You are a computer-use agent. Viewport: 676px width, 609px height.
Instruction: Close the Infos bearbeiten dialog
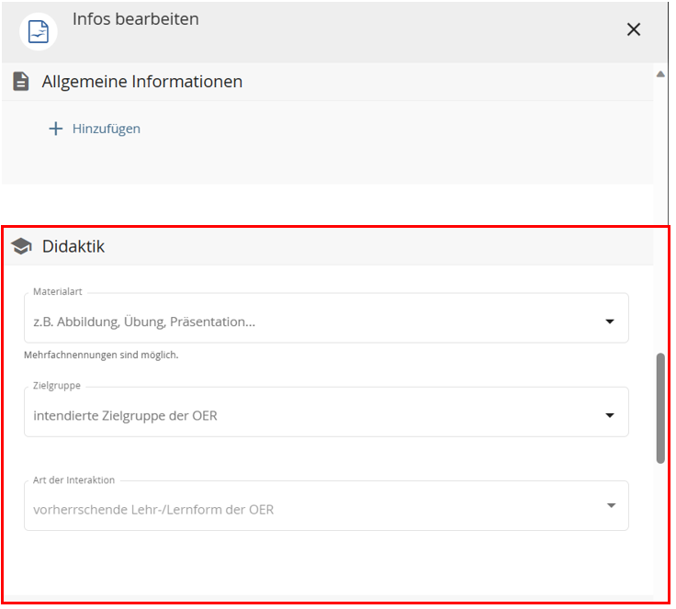click(633, 29)
